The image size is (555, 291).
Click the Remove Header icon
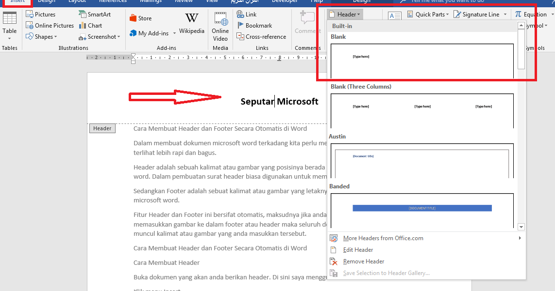click(x=334, y=261)
